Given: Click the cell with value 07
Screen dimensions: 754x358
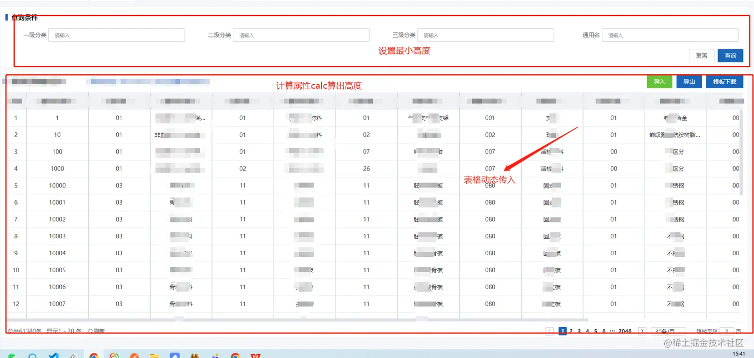Looking at the screenshot, I should pos(367,152).
